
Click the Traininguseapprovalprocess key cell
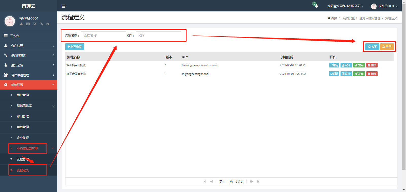tap(199, 65)
